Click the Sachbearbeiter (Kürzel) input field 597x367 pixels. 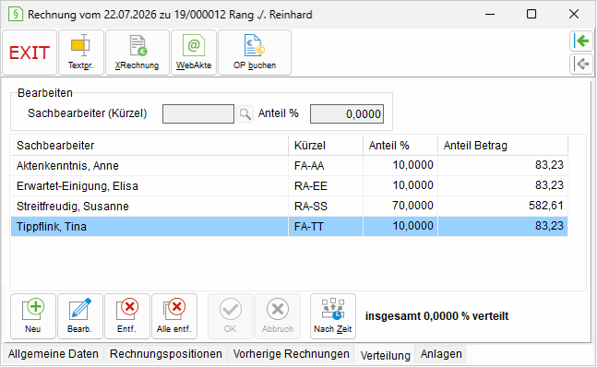pyautogui.click(x=198, y=113)
